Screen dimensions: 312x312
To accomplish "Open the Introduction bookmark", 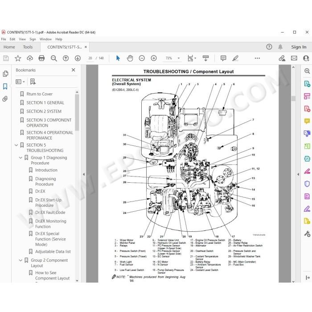I will [x=46, y=170].
